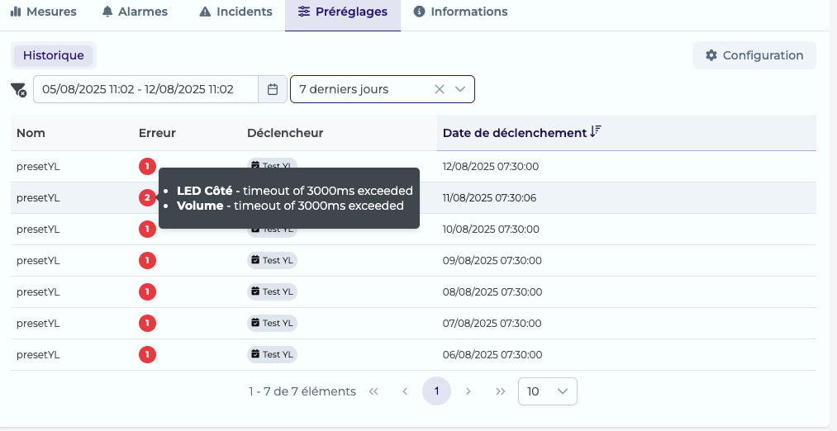Clear filters with the funnel icon
This screenshot has height=431, width=837.
click(19, 90)
